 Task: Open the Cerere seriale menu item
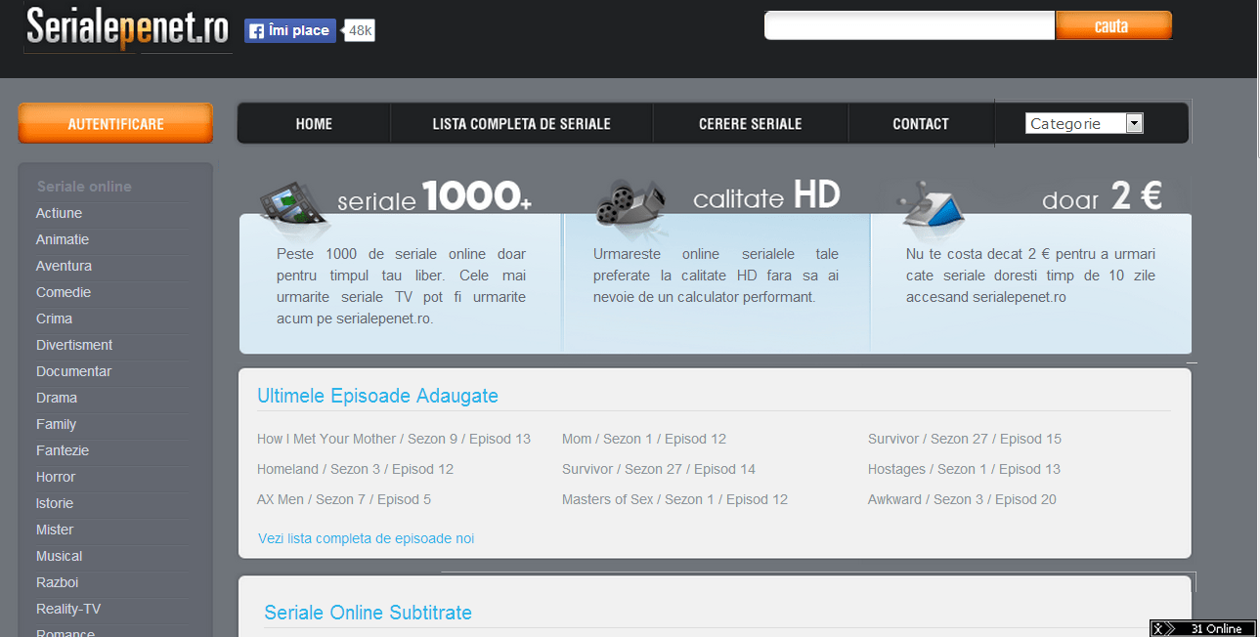(x=750, y=124)
